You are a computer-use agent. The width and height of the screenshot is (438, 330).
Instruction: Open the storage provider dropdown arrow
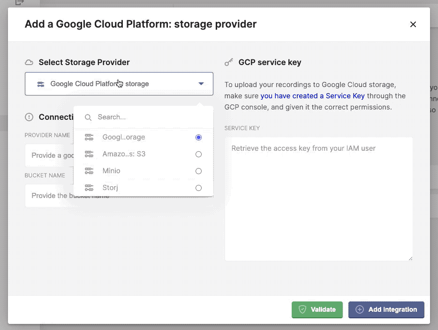pos(201,83)
